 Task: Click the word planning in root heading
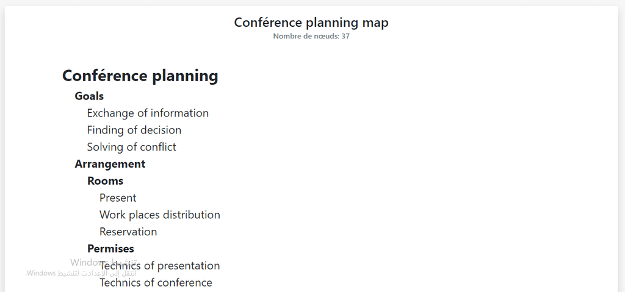[x=186, y=76]
